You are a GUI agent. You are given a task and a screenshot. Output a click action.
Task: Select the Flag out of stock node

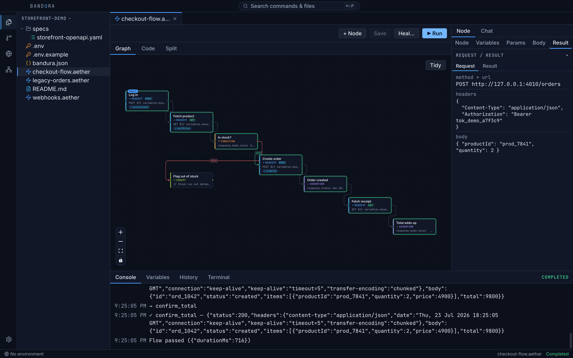tap(192, 180)
